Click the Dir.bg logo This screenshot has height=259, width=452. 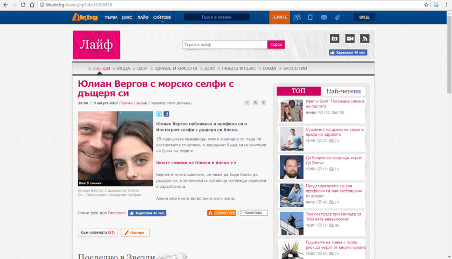85,17
